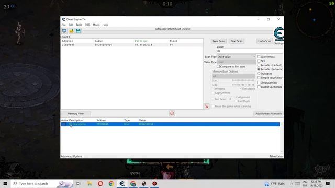Launch Chrome from the taskbar
Screen dimensions: 335x188
click(111, 183)
